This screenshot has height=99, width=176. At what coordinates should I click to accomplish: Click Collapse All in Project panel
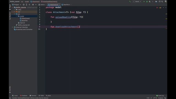pyautogui.click(x=29, y=5)
